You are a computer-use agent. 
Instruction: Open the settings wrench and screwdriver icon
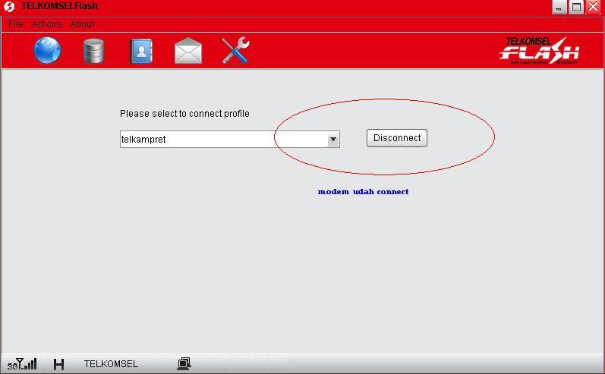pyautogui.click(x=236, y=50)
